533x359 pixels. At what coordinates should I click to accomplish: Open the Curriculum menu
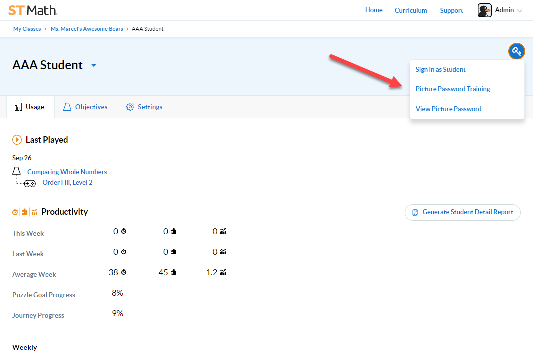pos(410,10)
